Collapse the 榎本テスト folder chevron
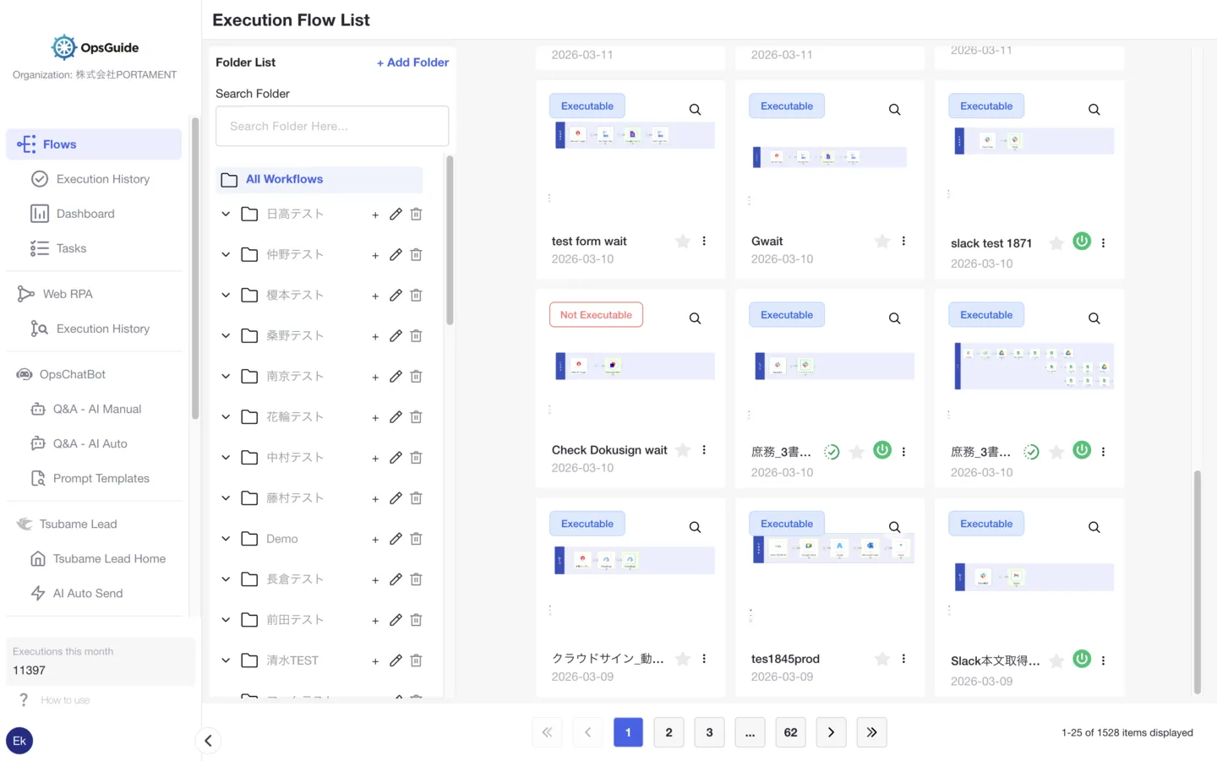 click(x=226, y=295)
